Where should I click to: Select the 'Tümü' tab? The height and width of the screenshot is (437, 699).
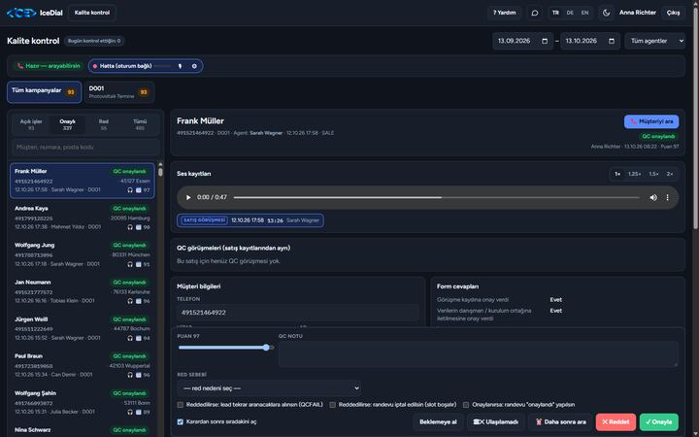point(140,125)
